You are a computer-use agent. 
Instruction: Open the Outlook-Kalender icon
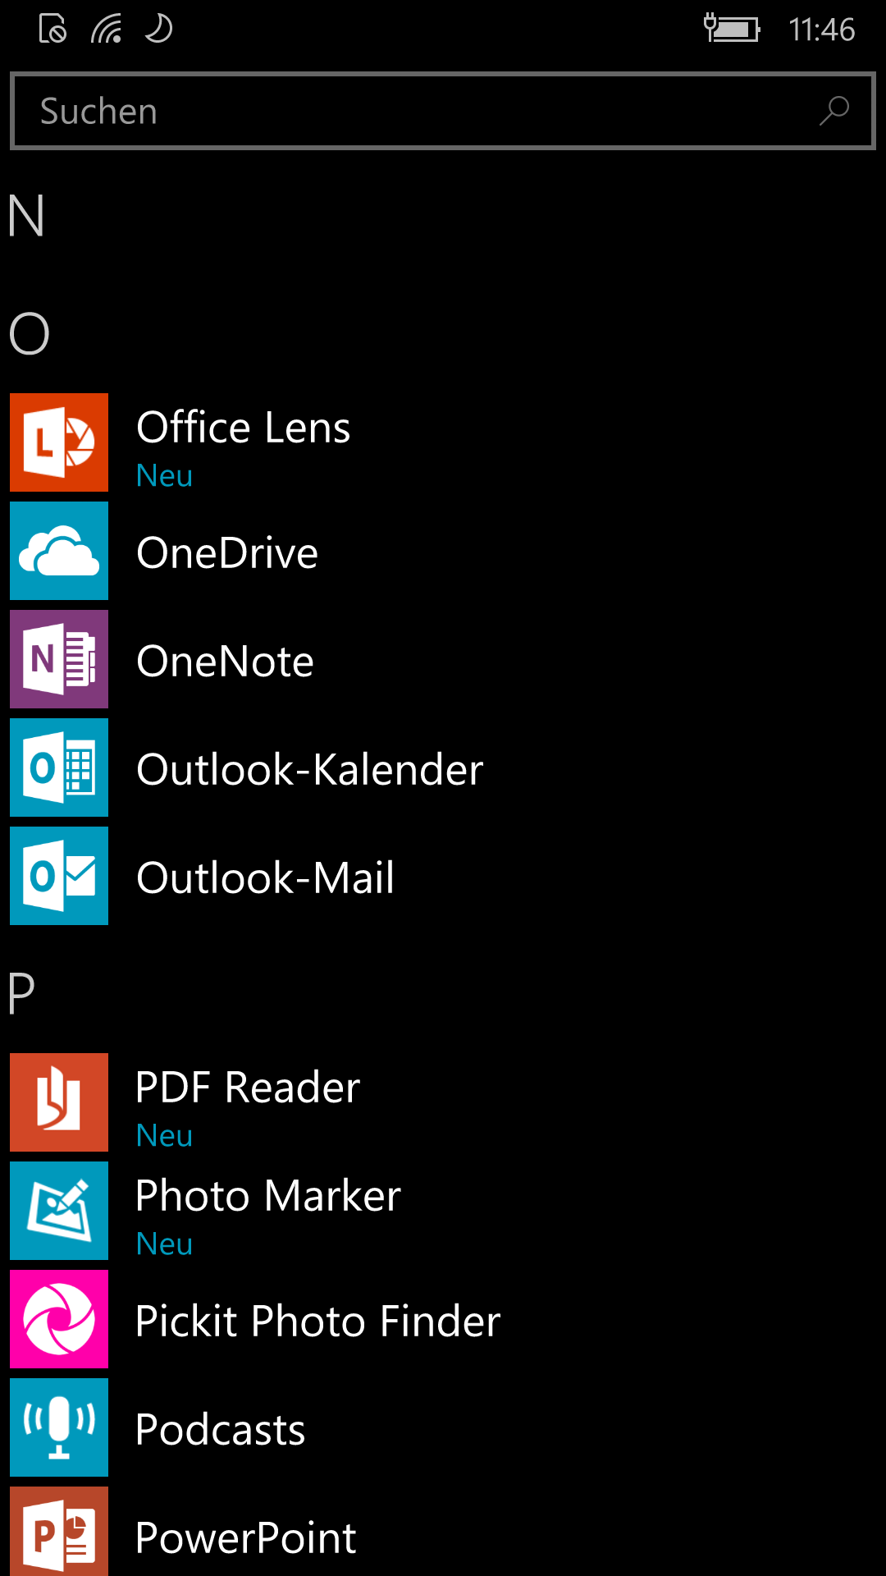(59, 767)
